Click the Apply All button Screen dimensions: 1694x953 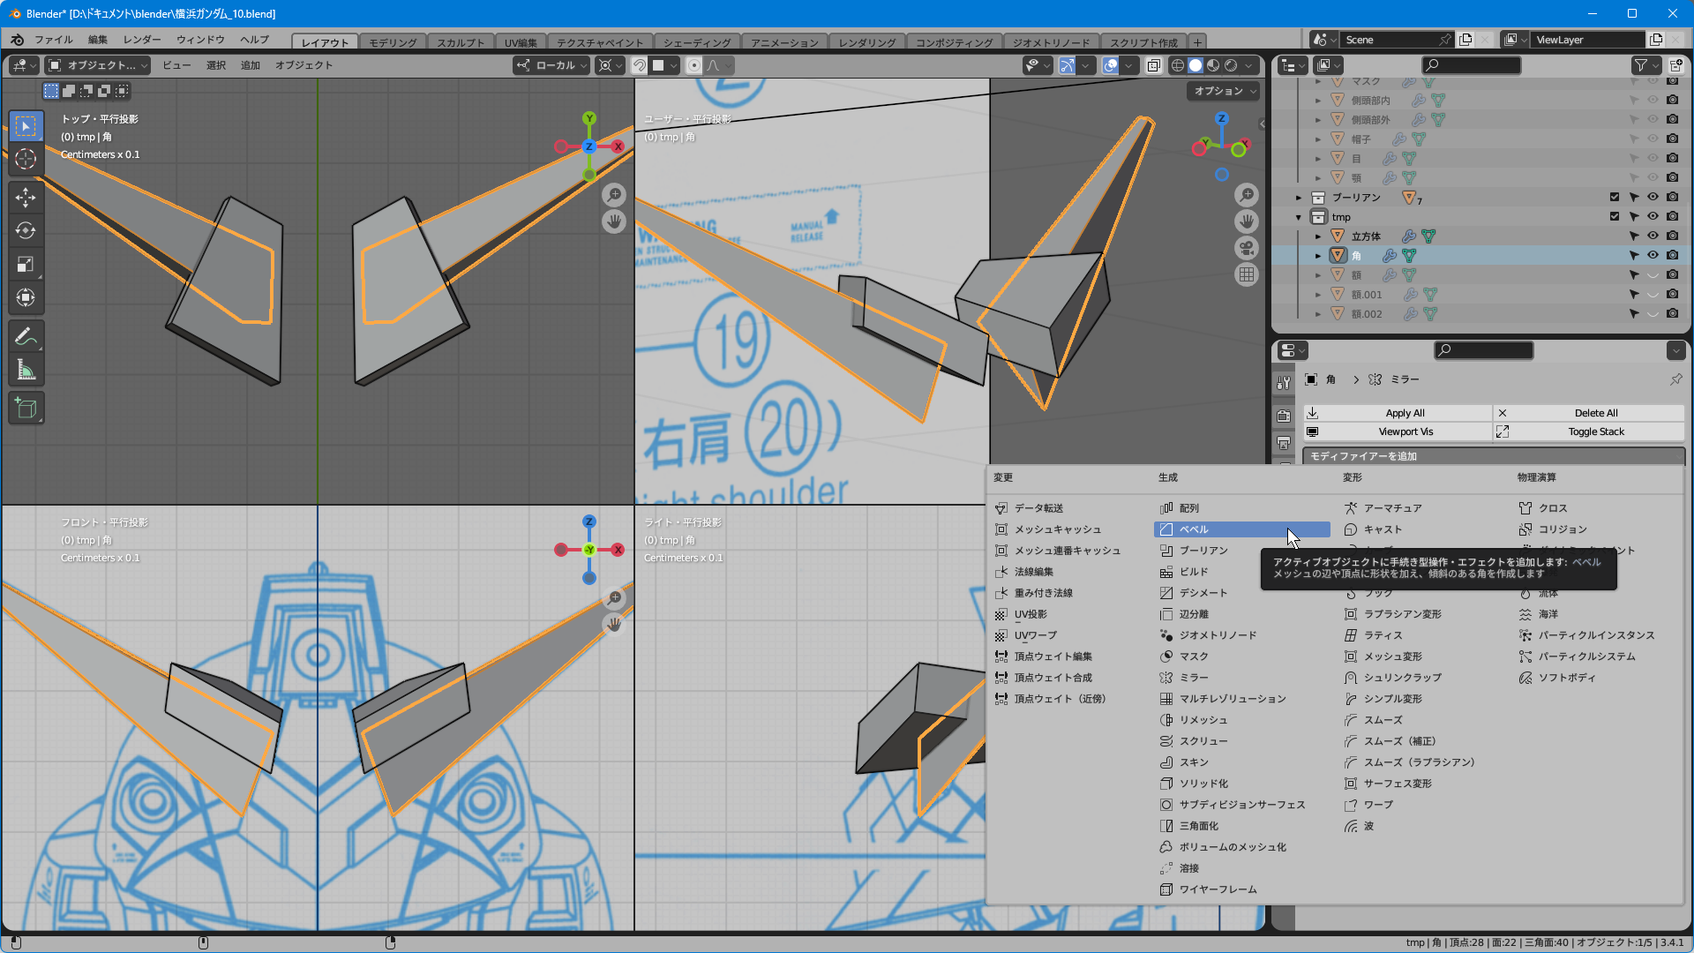click(x=1404, y=413)
